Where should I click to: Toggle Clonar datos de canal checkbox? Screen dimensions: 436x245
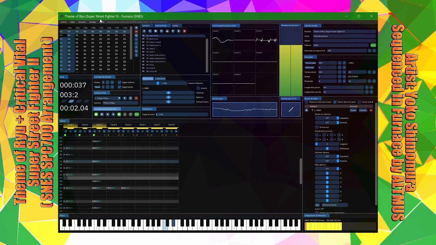335,102
